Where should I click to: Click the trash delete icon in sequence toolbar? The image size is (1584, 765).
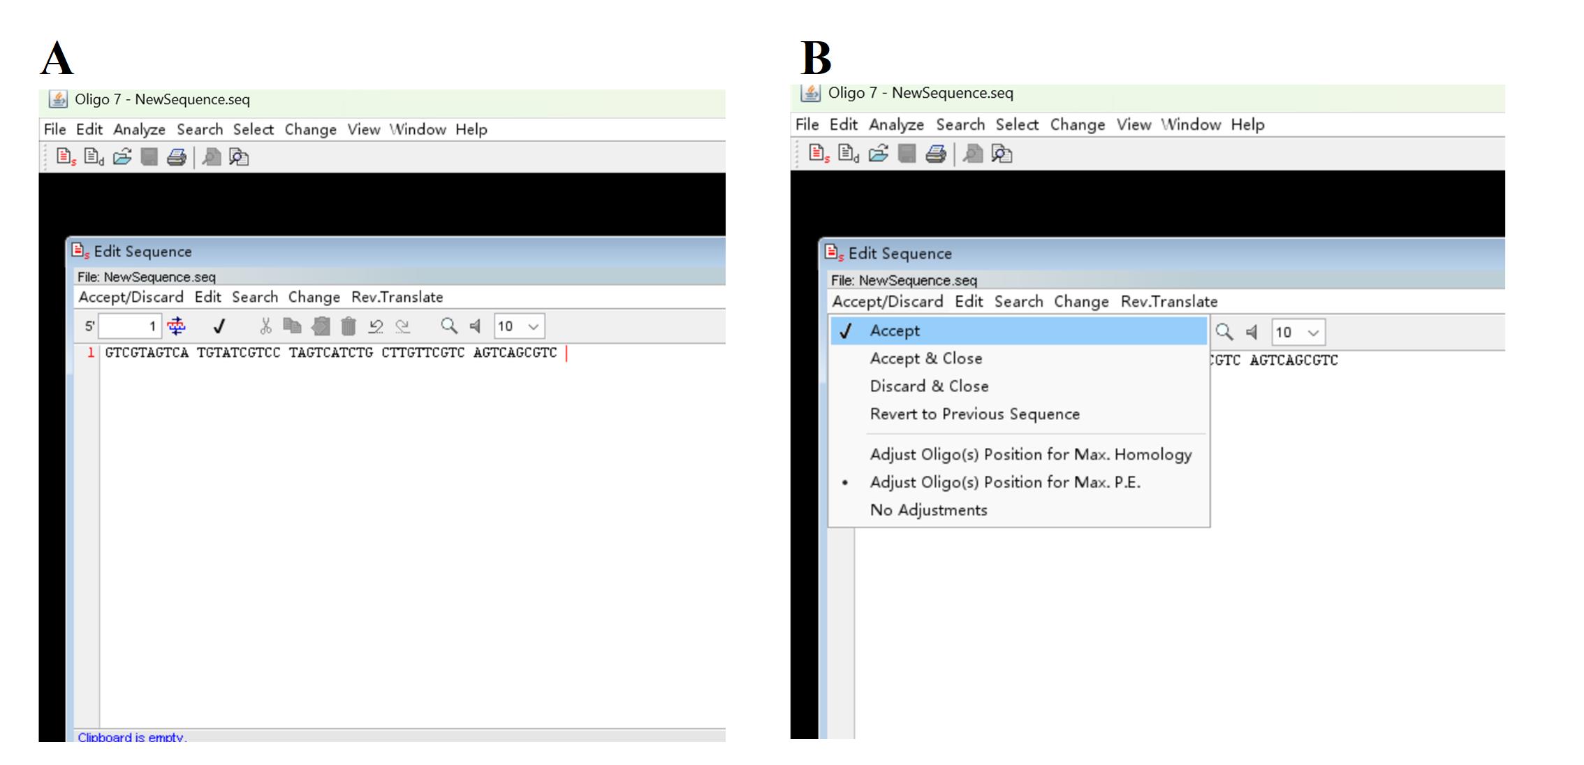(x=348, y=326)
